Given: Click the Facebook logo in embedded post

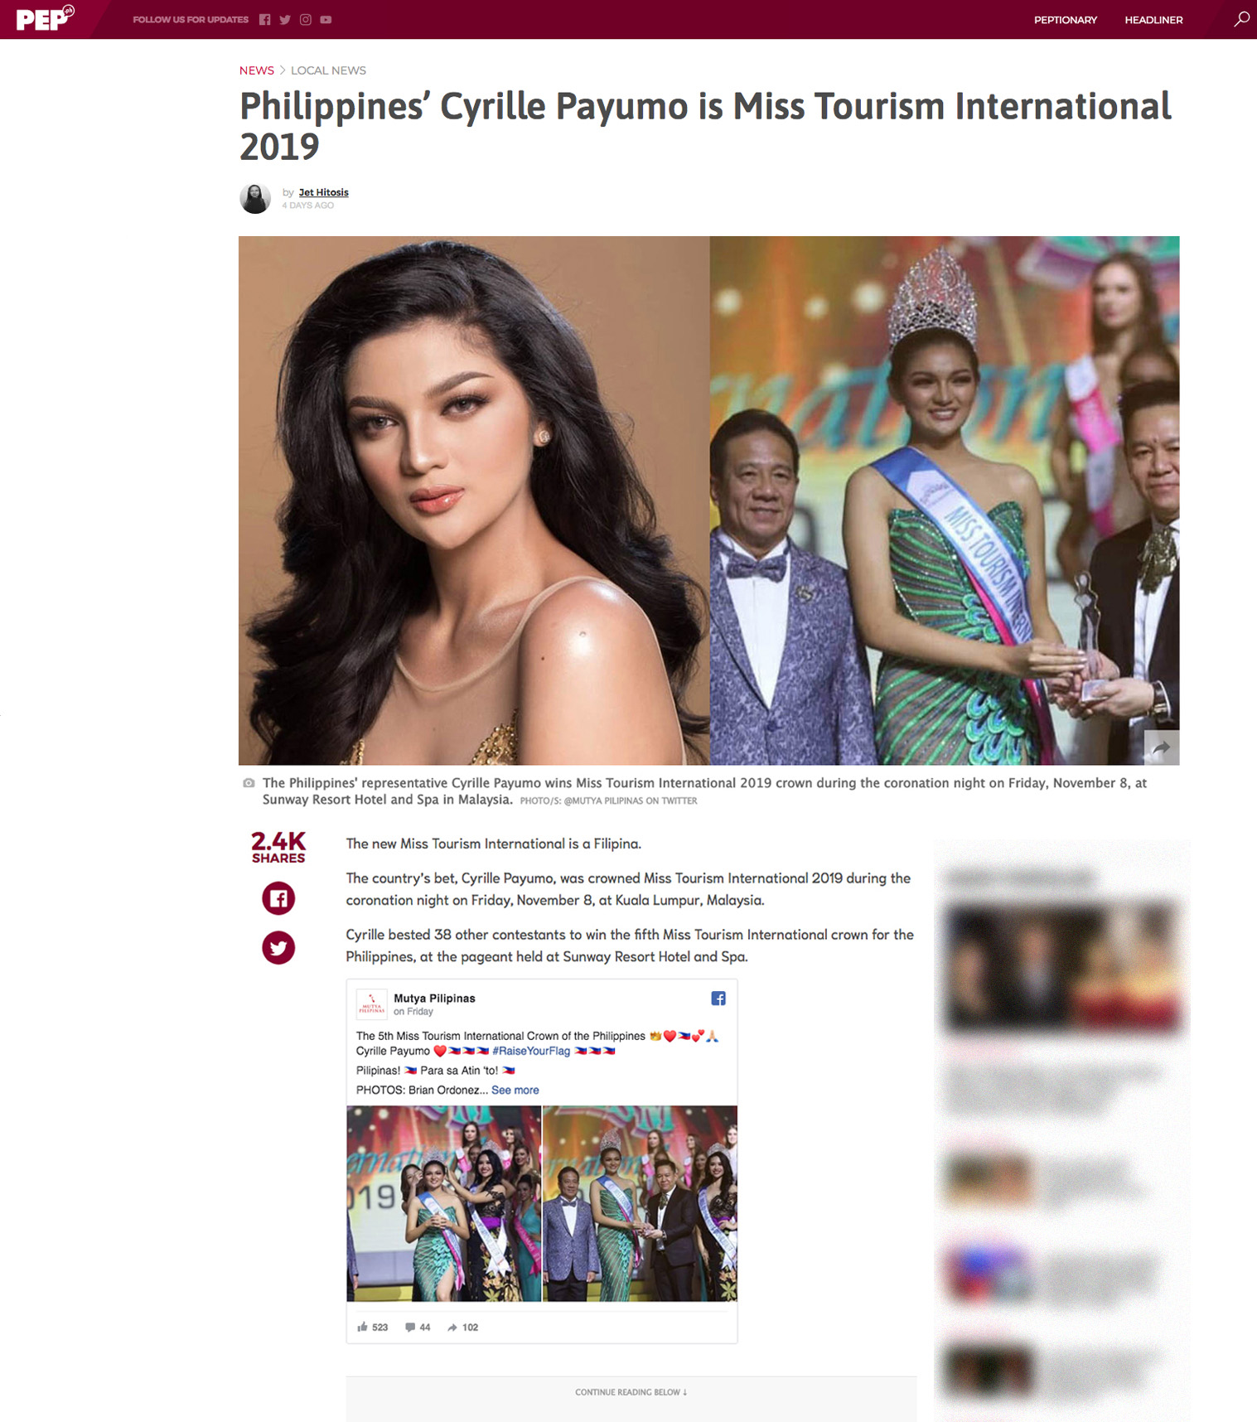Looking at the screenshot, I should point(718,999).
